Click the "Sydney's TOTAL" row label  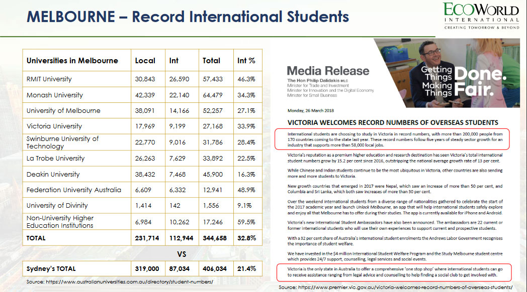tap(51, 269)
